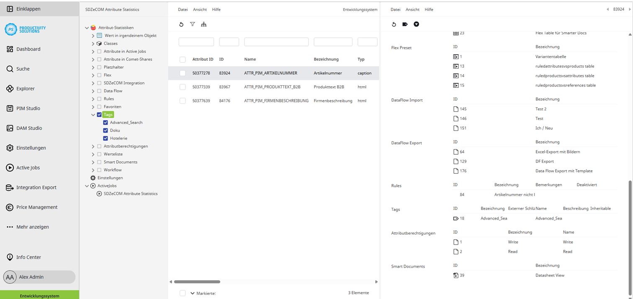Select the hierarchy view icon in the toolbar
Image resolution: width=633 pixels, height=299 pixels.
click(204, 24)
